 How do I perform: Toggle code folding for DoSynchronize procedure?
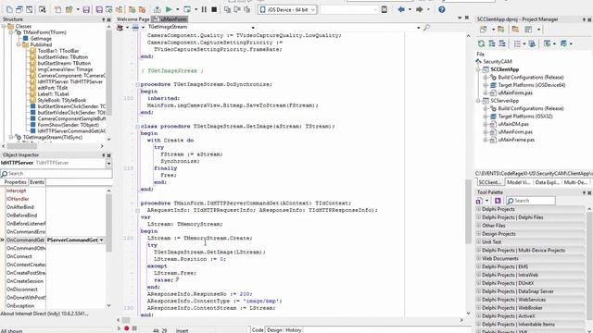pos(137,84)
